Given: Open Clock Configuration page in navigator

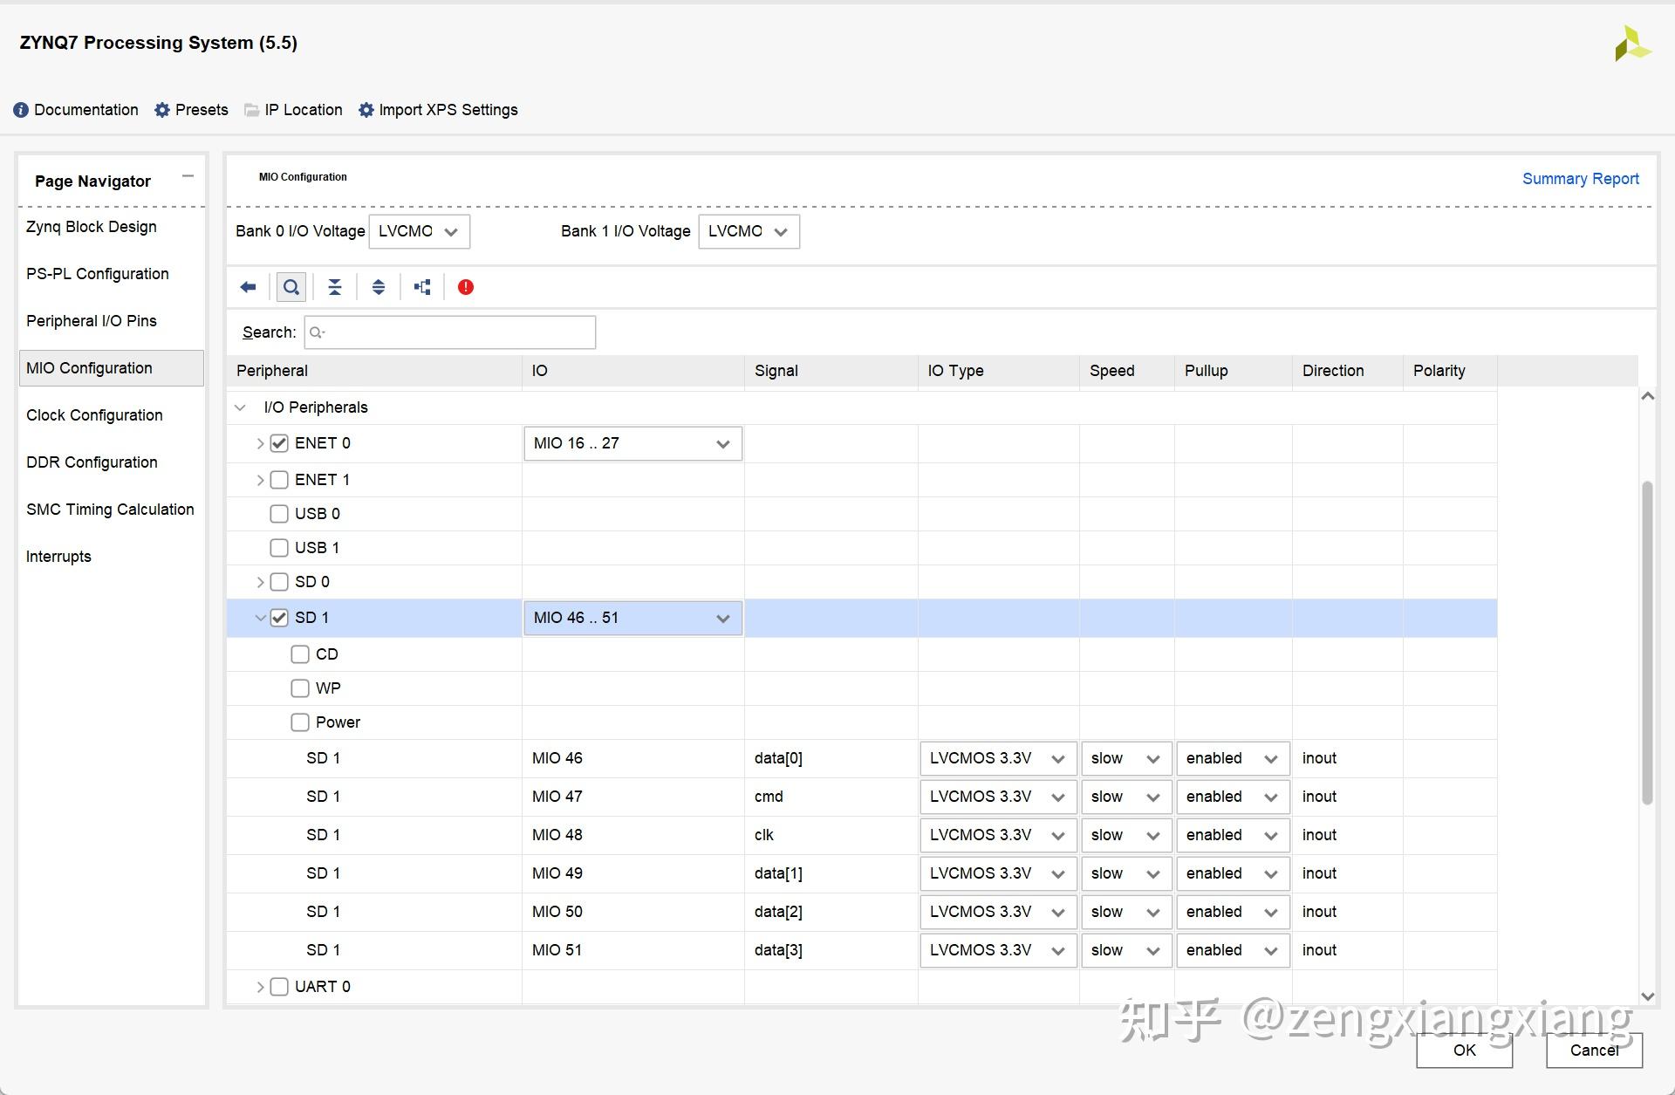Looking at the screenshot, I should [94, 415].
